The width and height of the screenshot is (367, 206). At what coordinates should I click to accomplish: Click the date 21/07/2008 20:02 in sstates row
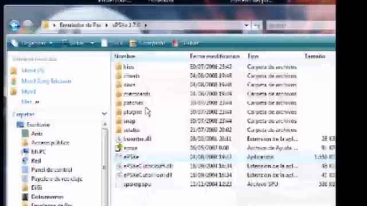click(x=210, y=130)
